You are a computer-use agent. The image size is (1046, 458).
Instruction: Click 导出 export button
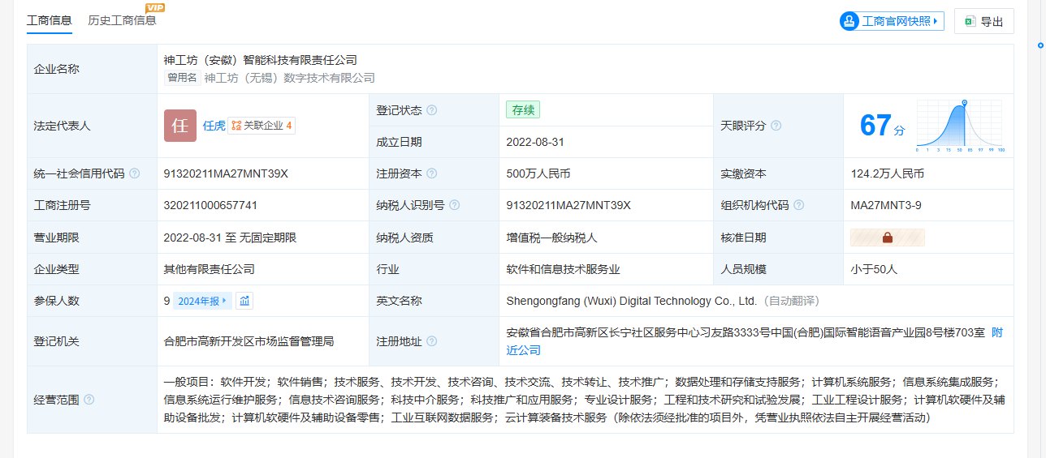point(984,22)
